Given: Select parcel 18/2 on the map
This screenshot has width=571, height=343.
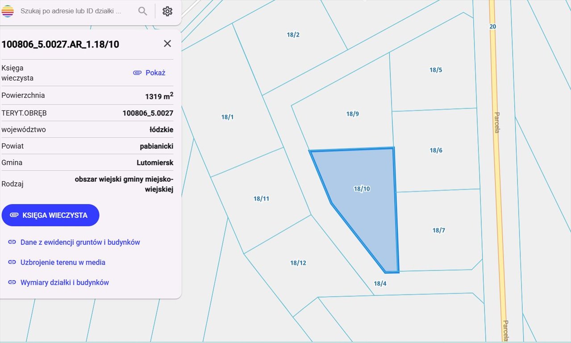Looking at the screenshot, I should 293,35.
